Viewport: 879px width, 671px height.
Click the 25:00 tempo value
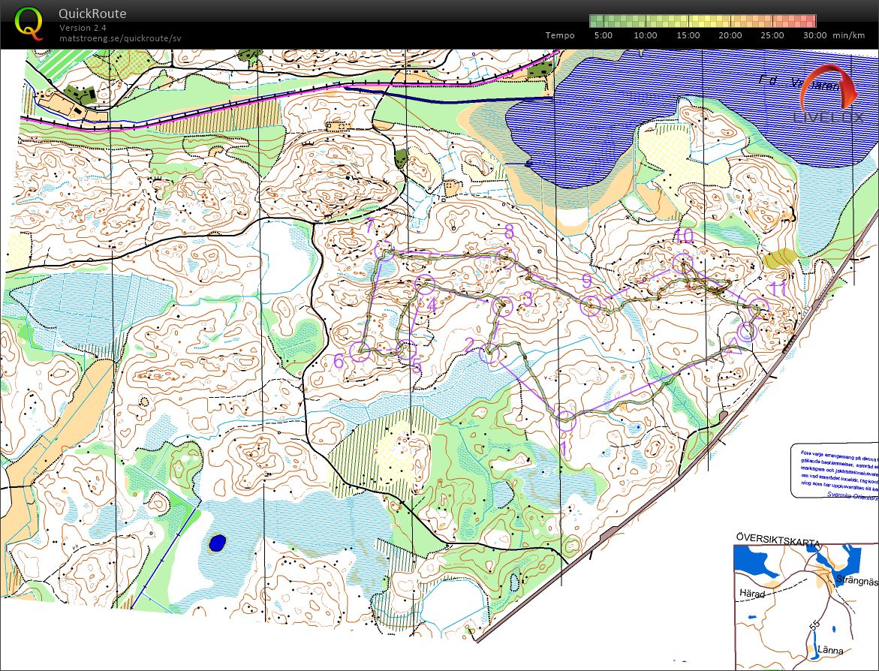pos(772,35)
